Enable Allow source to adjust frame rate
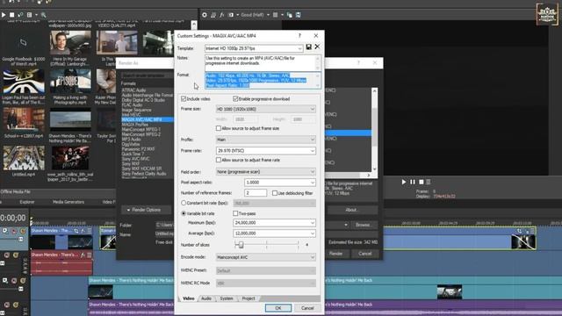This screenshot has width=562, height=316. (219, 160)
